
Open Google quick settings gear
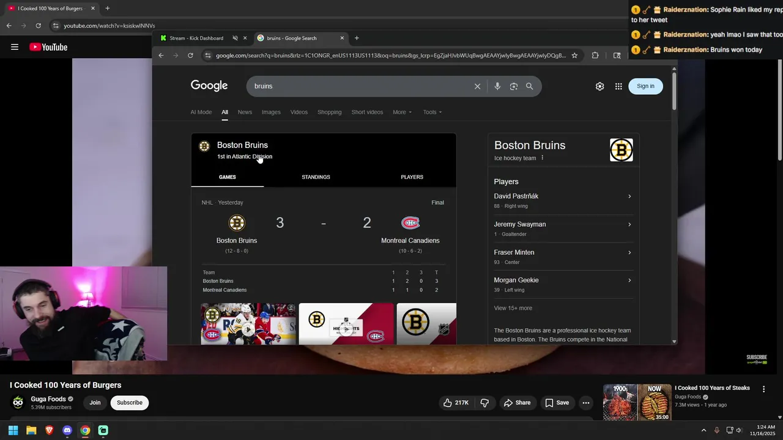coord(600,86)
